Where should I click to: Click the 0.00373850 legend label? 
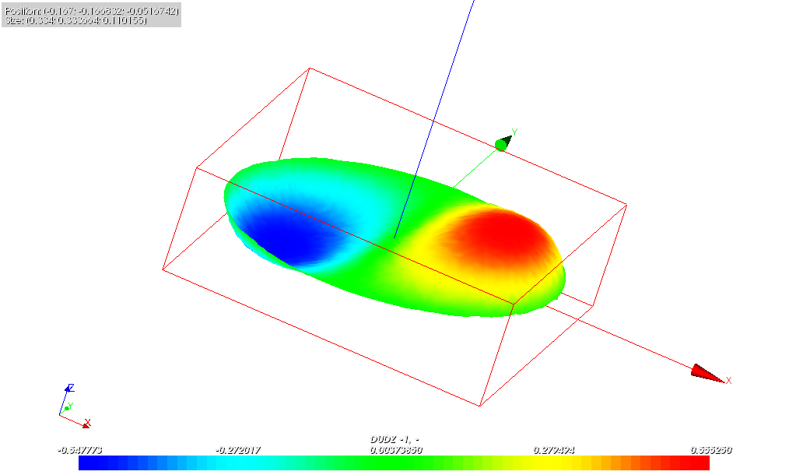point(396,450)
